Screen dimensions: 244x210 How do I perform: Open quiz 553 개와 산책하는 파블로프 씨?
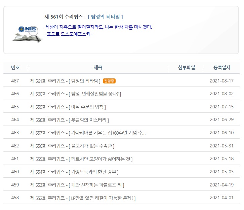pyautogui.click(x=77, y=185)
